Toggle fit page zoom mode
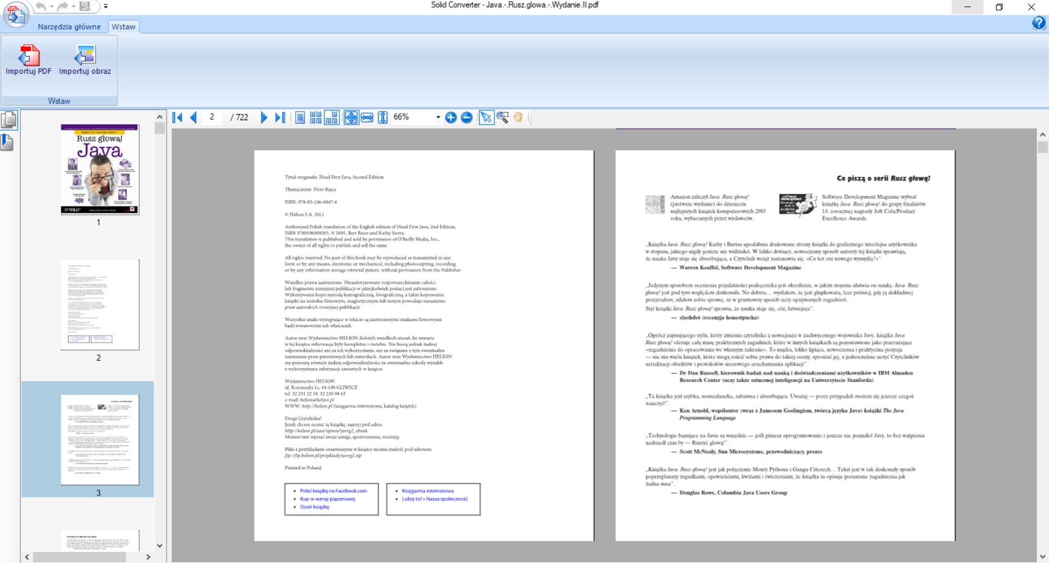 pyautogui.click(x=351, y=118)
